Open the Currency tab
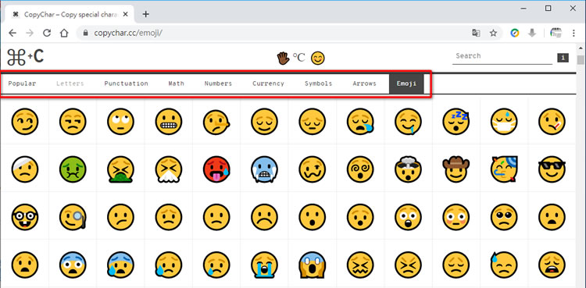Viewport: 586px width, 288px height. pos(268,84)
